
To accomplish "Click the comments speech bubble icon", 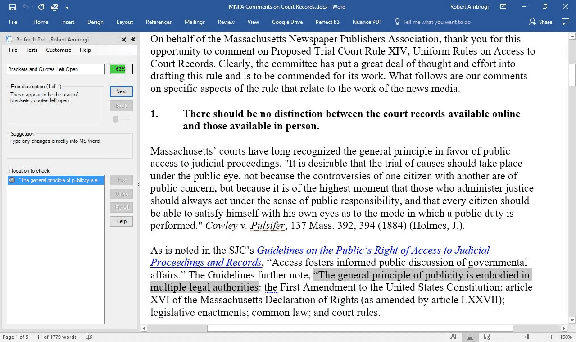I will 566,22.
